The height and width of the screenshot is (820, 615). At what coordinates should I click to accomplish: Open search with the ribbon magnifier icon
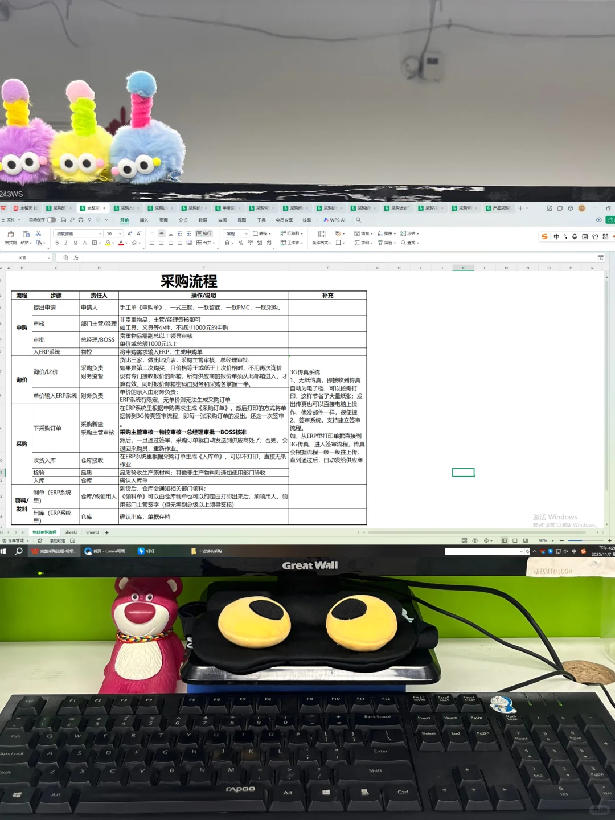click(x=358, y=220)
